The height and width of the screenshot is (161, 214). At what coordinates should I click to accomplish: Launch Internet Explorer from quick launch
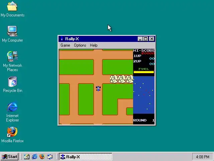34,157
